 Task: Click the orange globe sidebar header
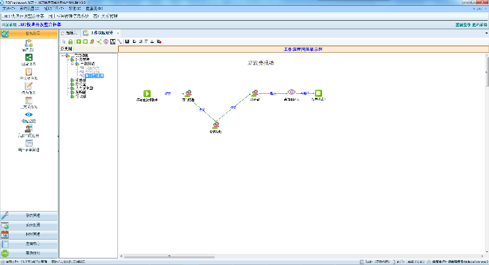pyautogui.click(x=29, y=33)
